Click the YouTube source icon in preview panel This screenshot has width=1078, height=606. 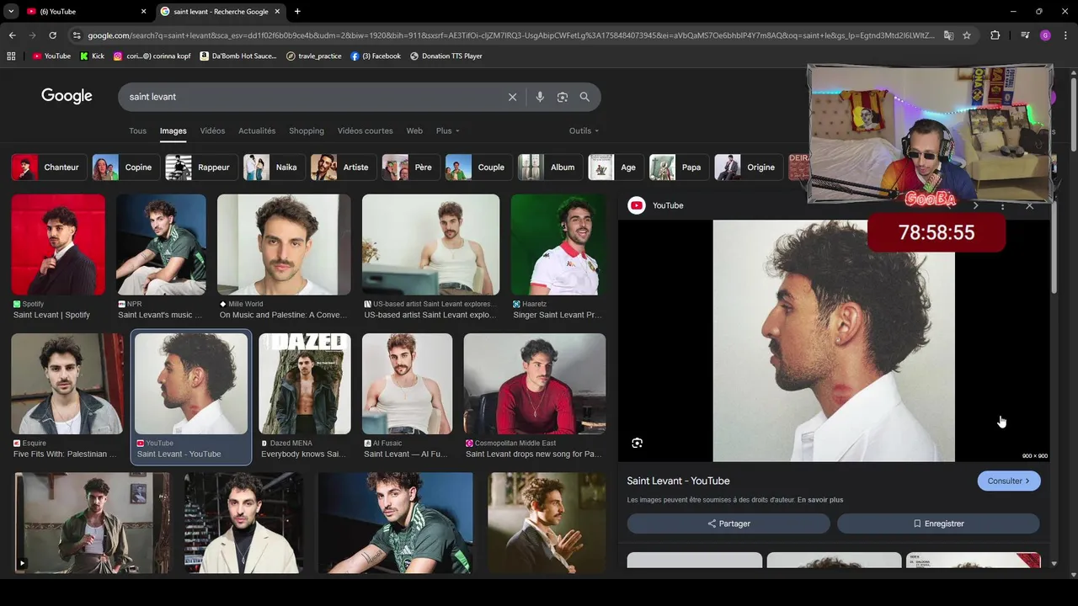pos(637,205)
